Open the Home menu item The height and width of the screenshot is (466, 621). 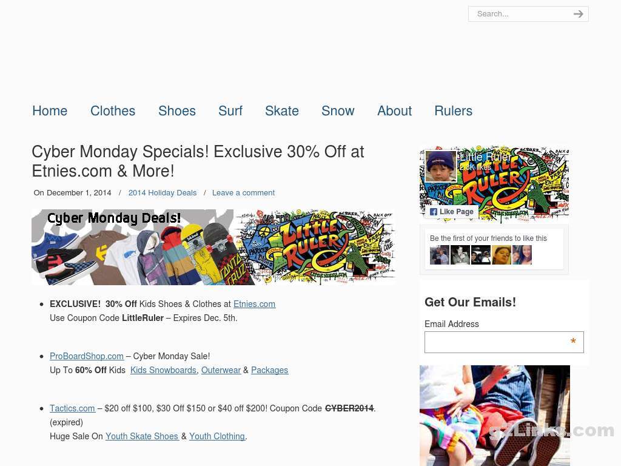point(50,111)
